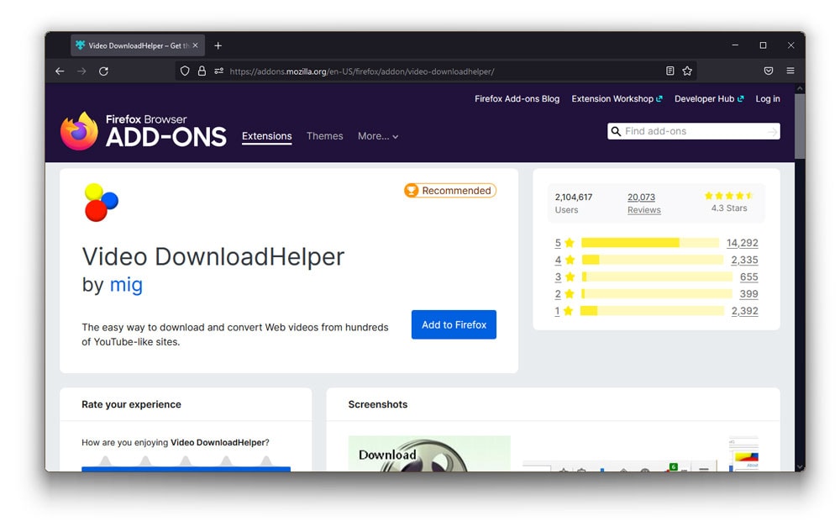Filter reviews by 2 star row
The image size is (840, 532).
tap(656, 293)
